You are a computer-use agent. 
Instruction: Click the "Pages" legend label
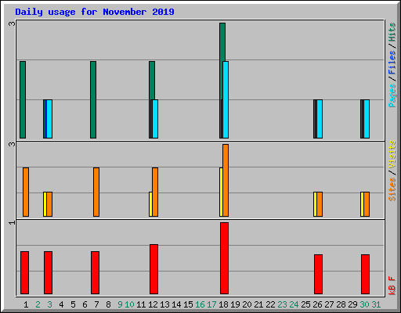[392, 95]
